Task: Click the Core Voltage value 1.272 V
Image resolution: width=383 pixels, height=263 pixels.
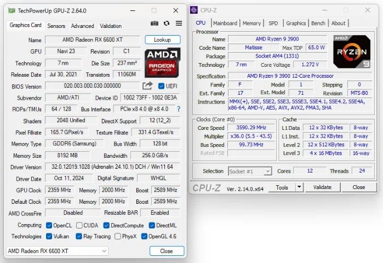Action: [x=310, y=65]
